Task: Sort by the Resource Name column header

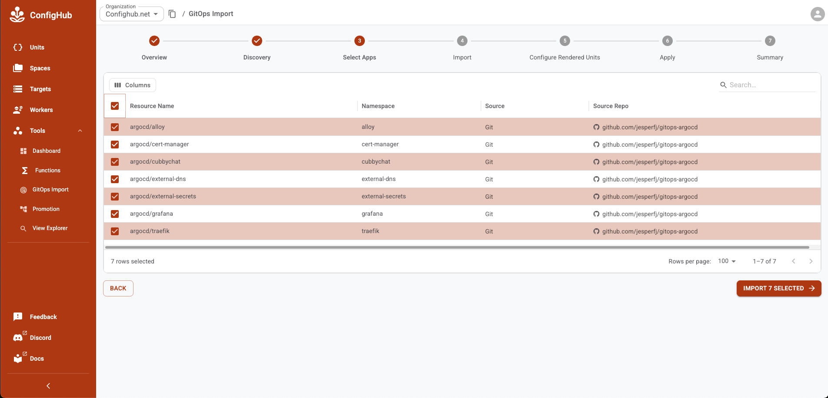Action: (152, 106)
